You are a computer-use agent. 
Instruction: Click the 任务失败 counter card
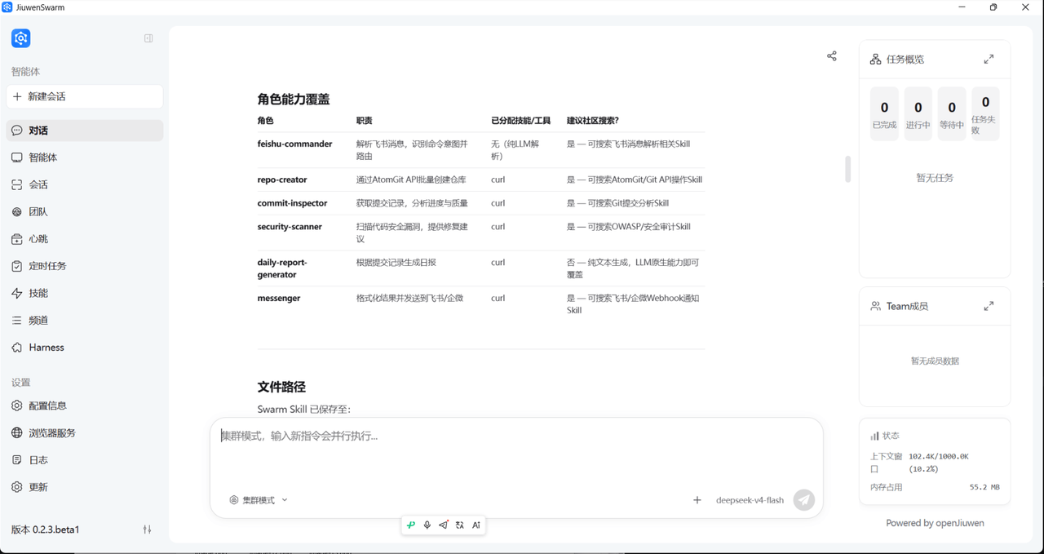pyautogui.click(x=985, y=113)
